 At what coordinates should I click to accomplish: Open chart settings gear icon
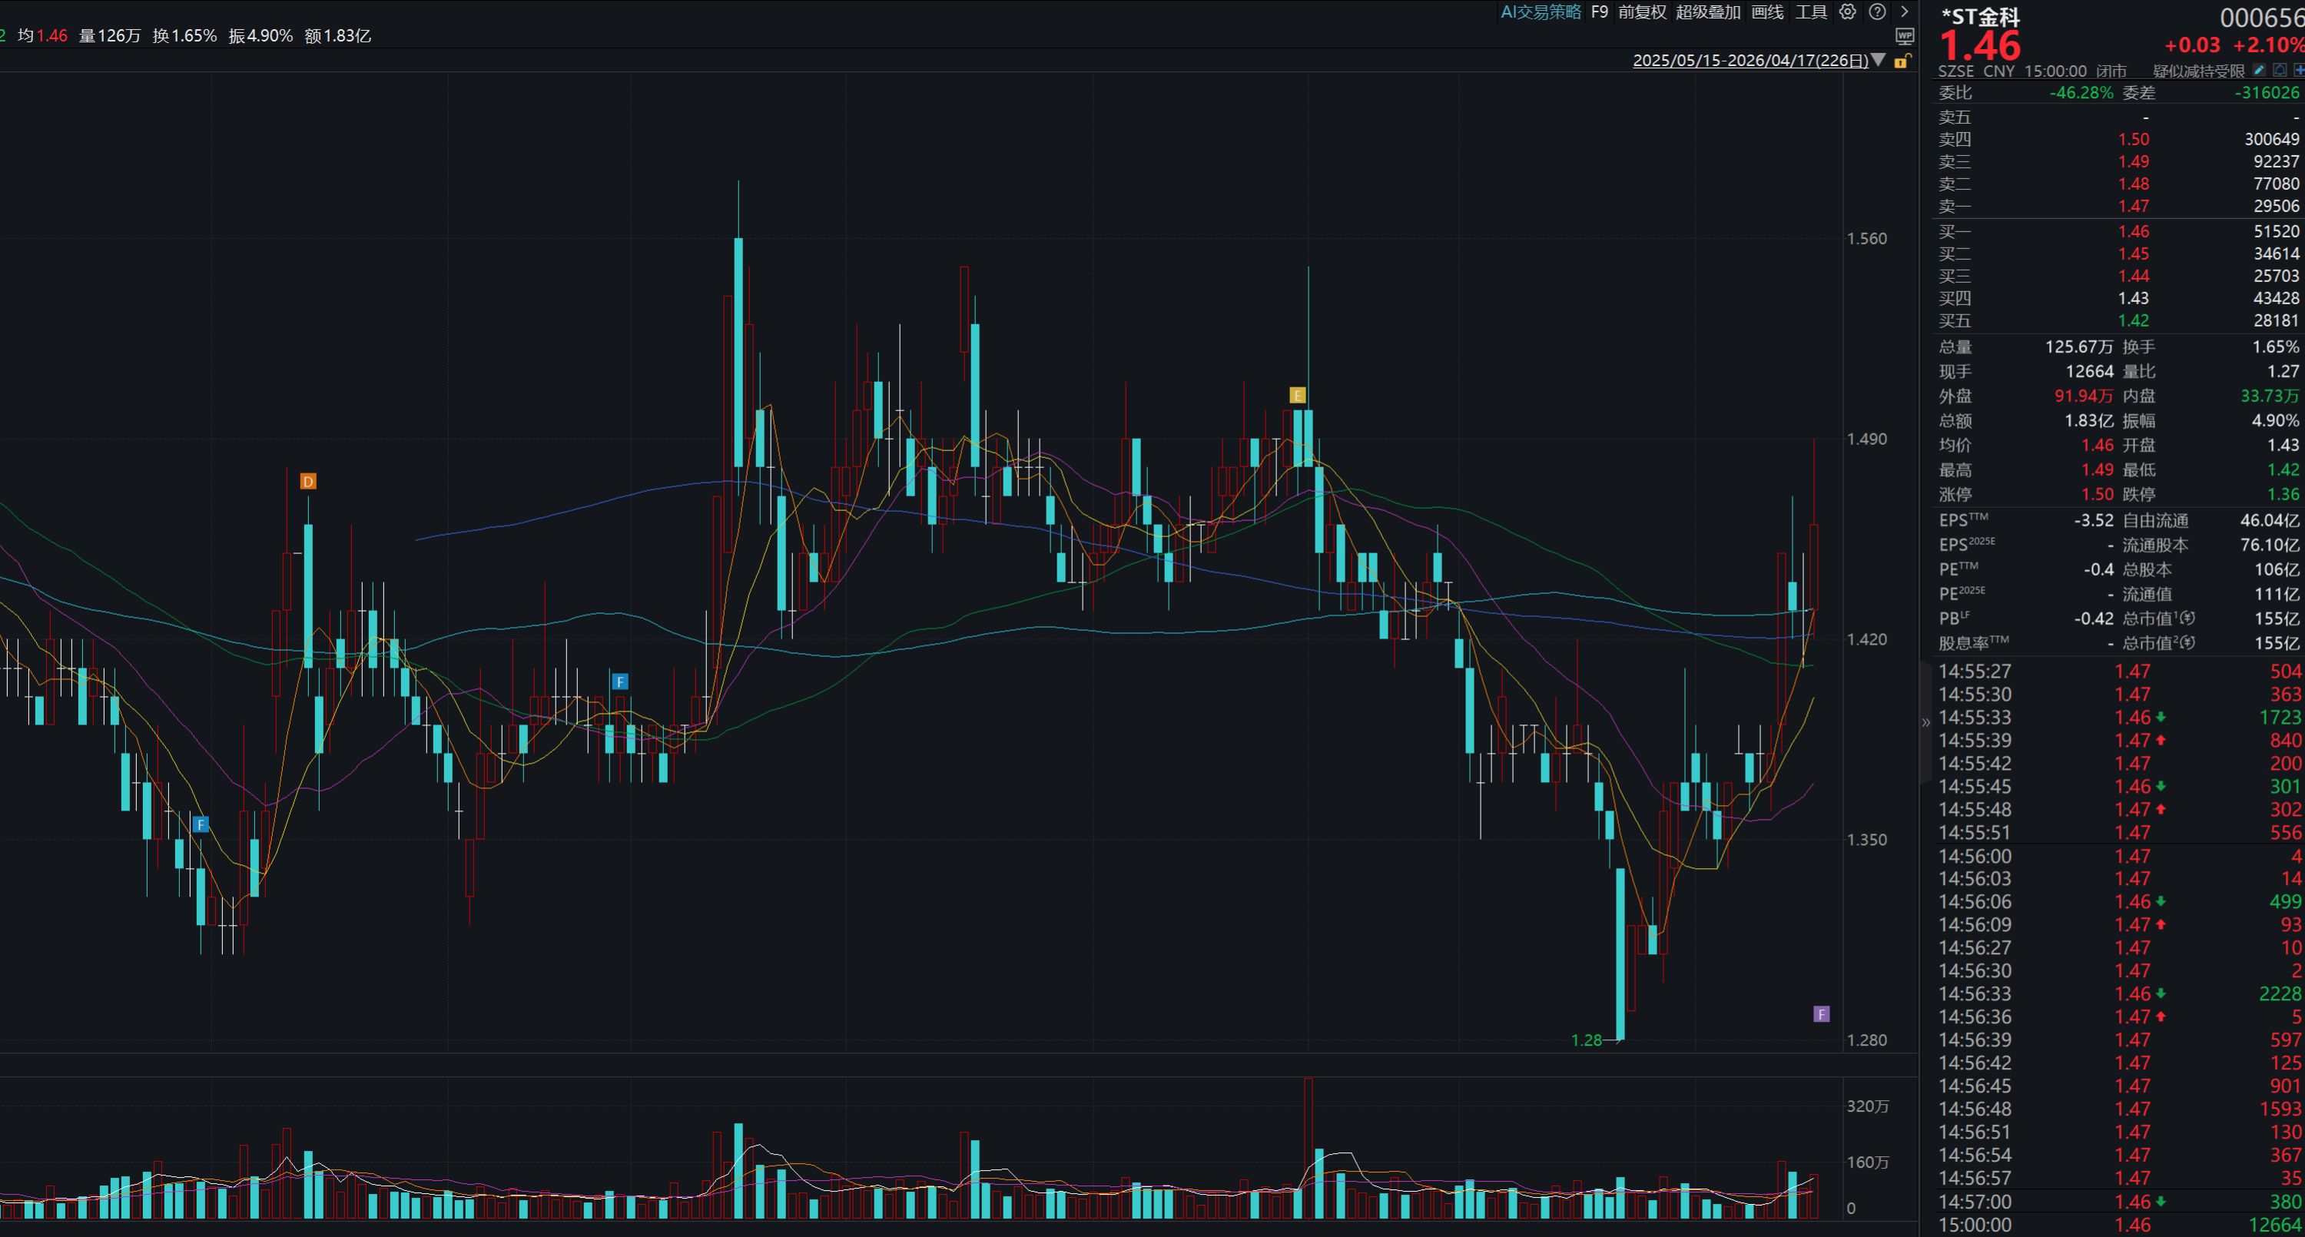pos(1848,12)
